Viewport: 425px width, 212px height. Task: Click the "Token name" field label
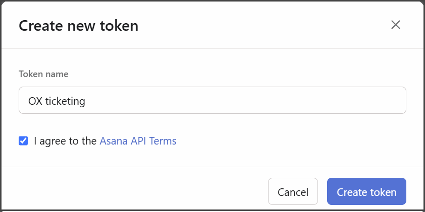(43, 74)
